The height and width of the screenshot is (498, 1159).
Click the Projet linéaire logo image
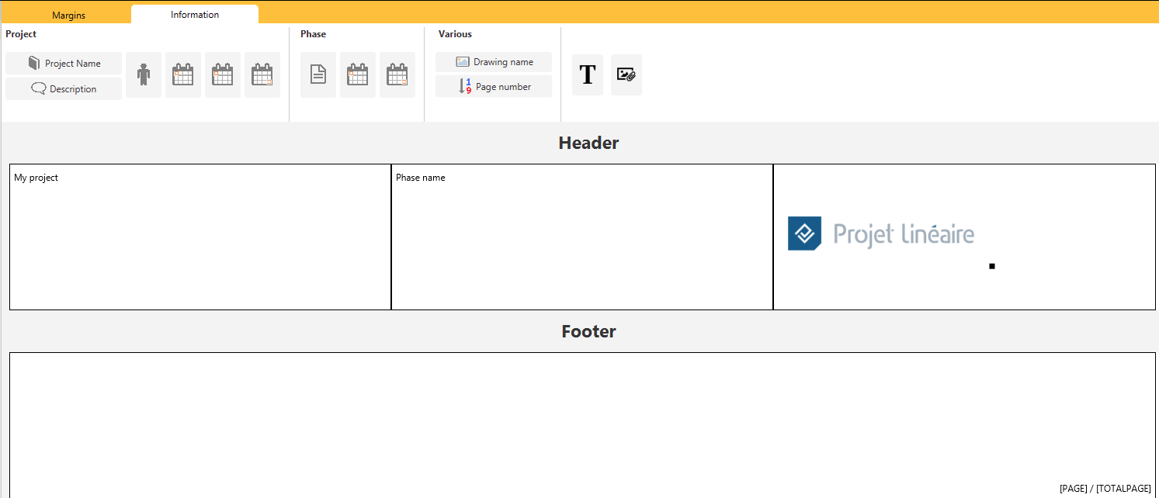[x=881, y=233]
